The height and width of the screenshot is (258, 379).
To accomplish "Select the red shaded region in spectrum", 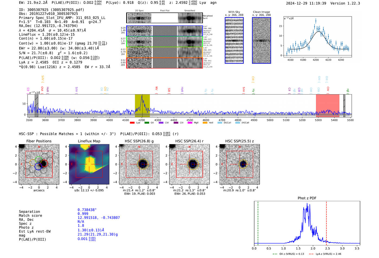I will point(328,106).
